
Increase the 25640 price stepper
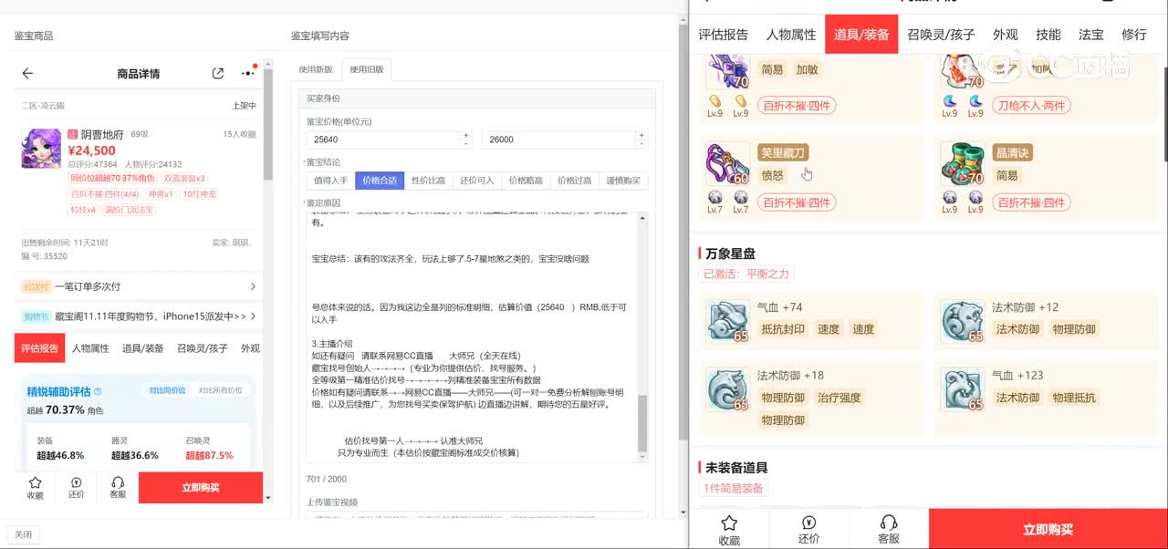coord(466,135)
